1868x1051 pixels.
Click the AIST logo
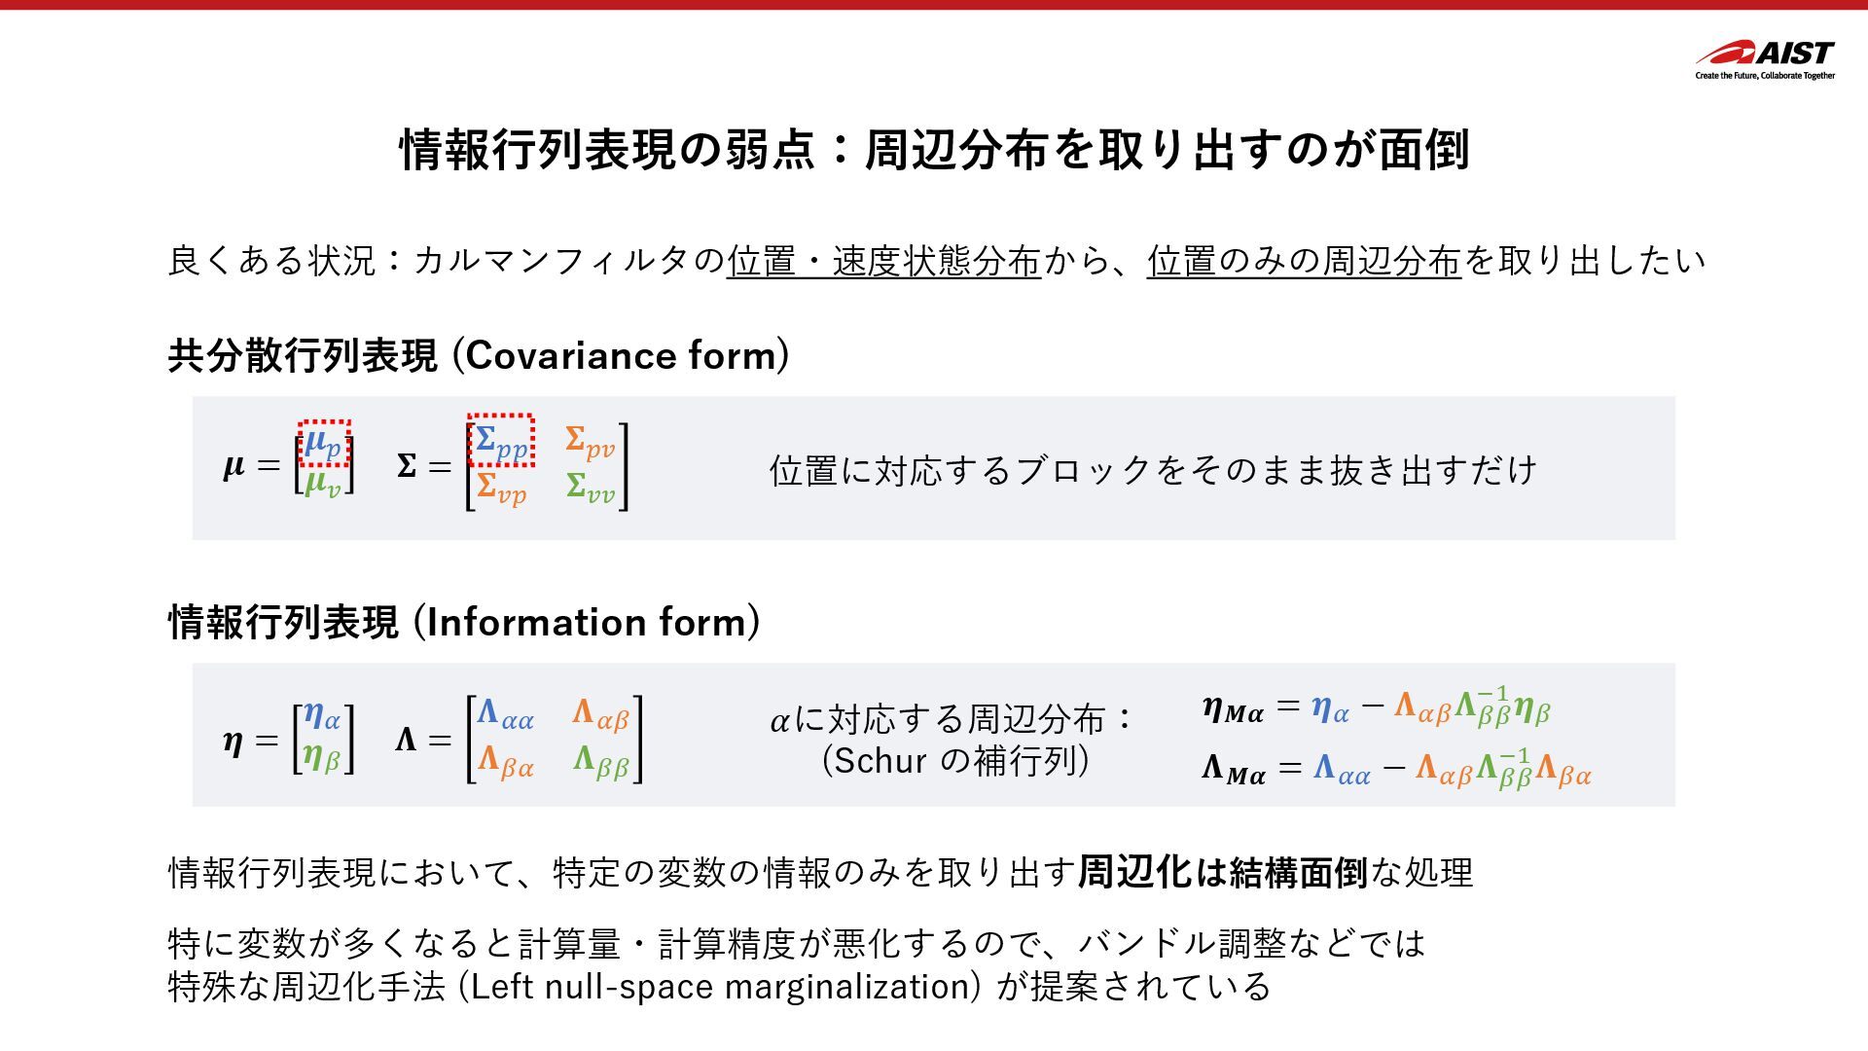click(1765, 58)
